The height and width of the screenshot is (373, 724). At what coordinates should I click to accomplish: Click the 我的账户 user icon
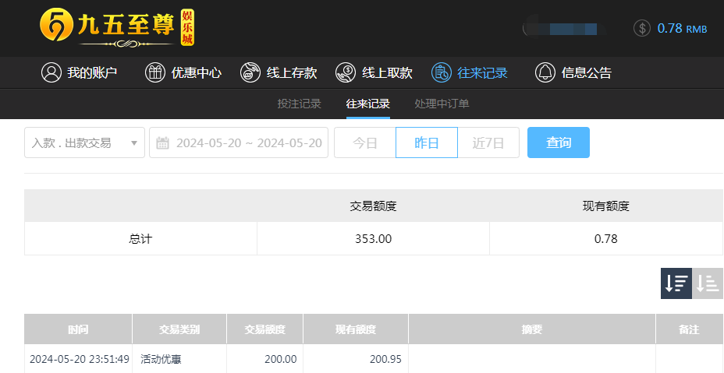(51, 72)
